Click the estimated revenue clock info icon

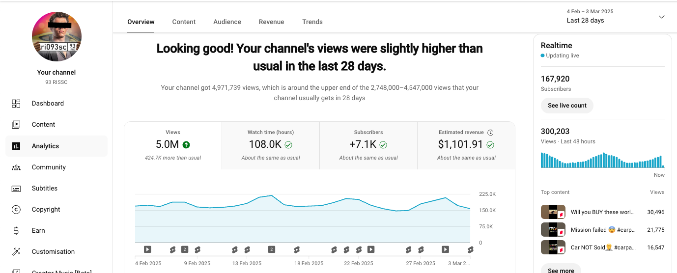(490, 133)
